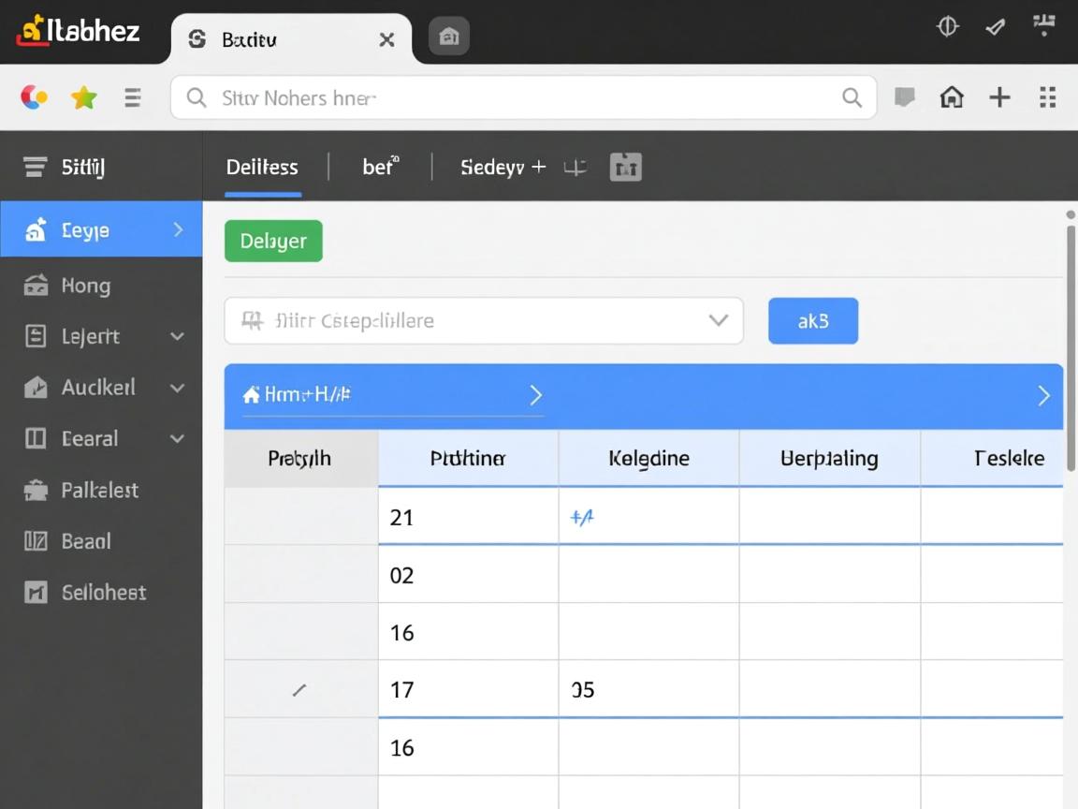Image resolution: width=1078 pixels, height=809 pixels.
Task: Click the pencil edit mark in row 17
Action: tap(299, 690)
